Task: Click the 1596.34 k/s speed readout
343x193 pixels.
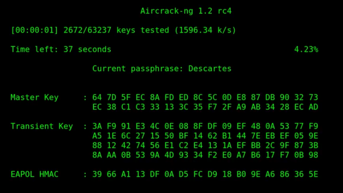Action: tap(205, 30)
